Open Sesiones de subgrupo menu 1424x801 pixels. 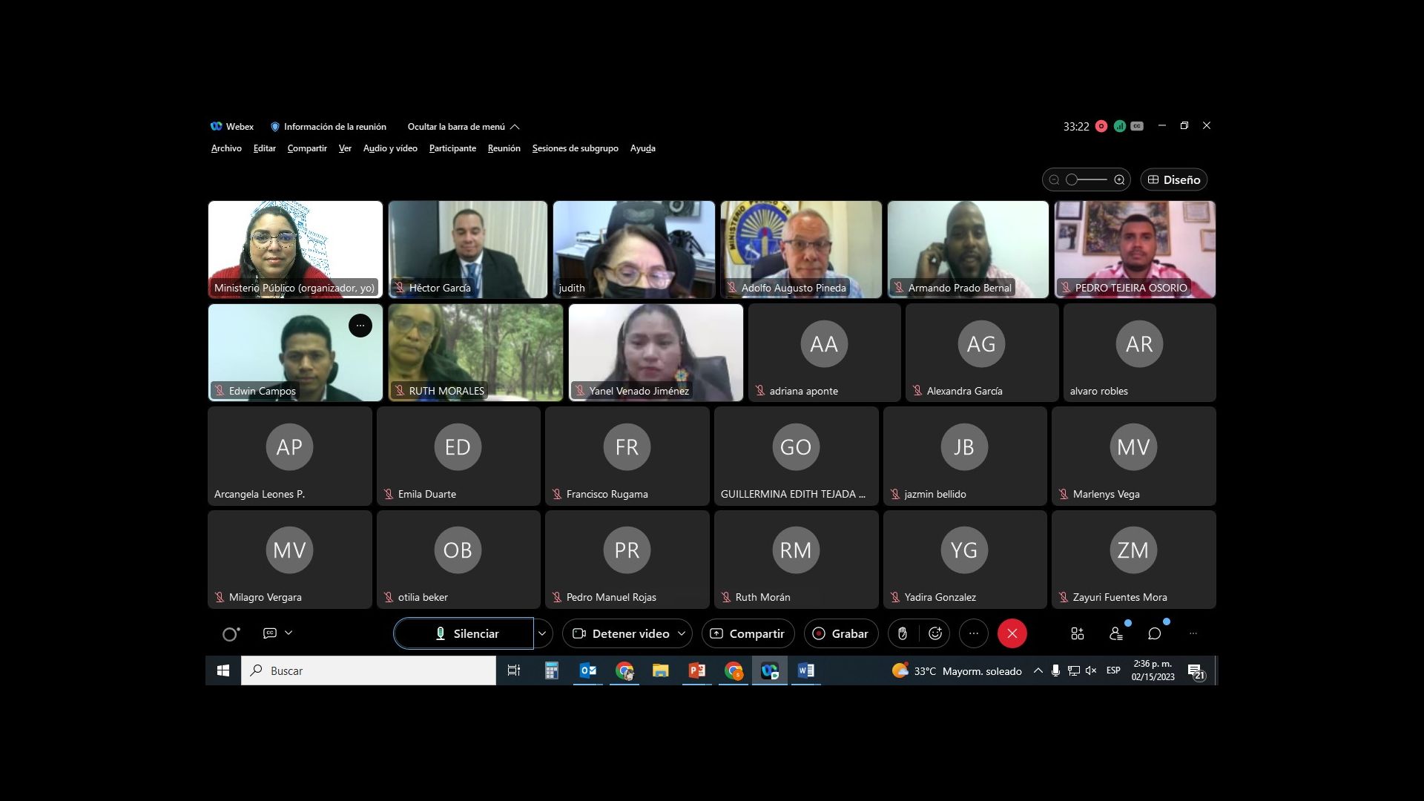pos(575,148)
